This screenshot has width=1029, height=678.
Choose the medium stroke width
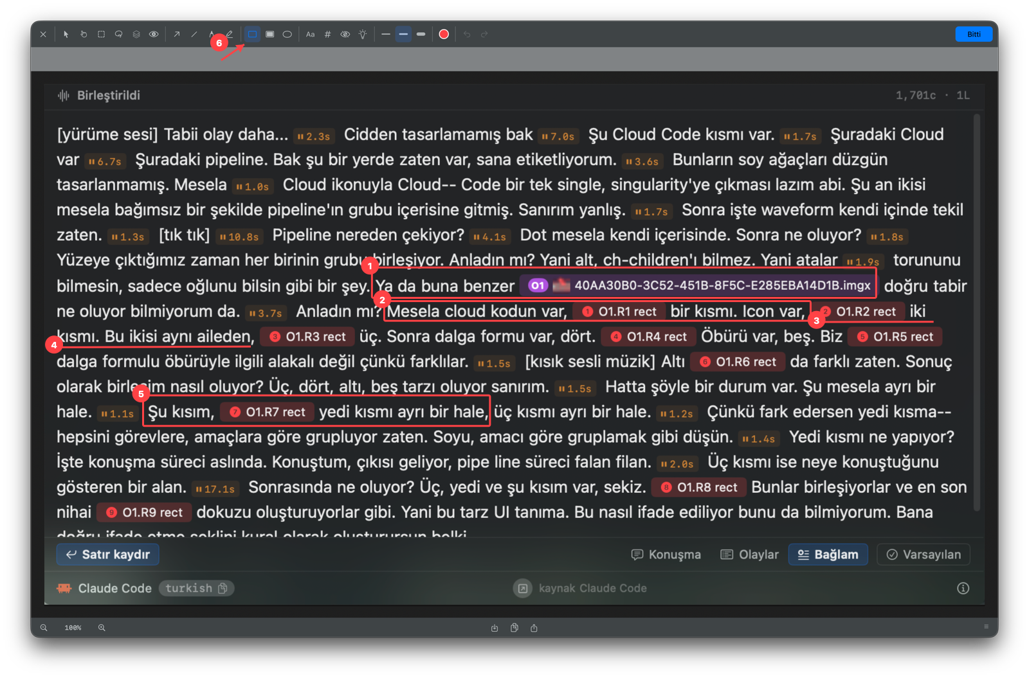[x=403, y=35]
